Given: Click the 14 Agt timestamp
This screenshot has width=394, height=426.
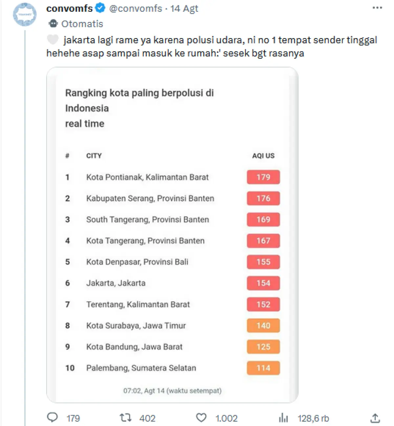Looking at the screenshot, I should [x=184, y=8].
